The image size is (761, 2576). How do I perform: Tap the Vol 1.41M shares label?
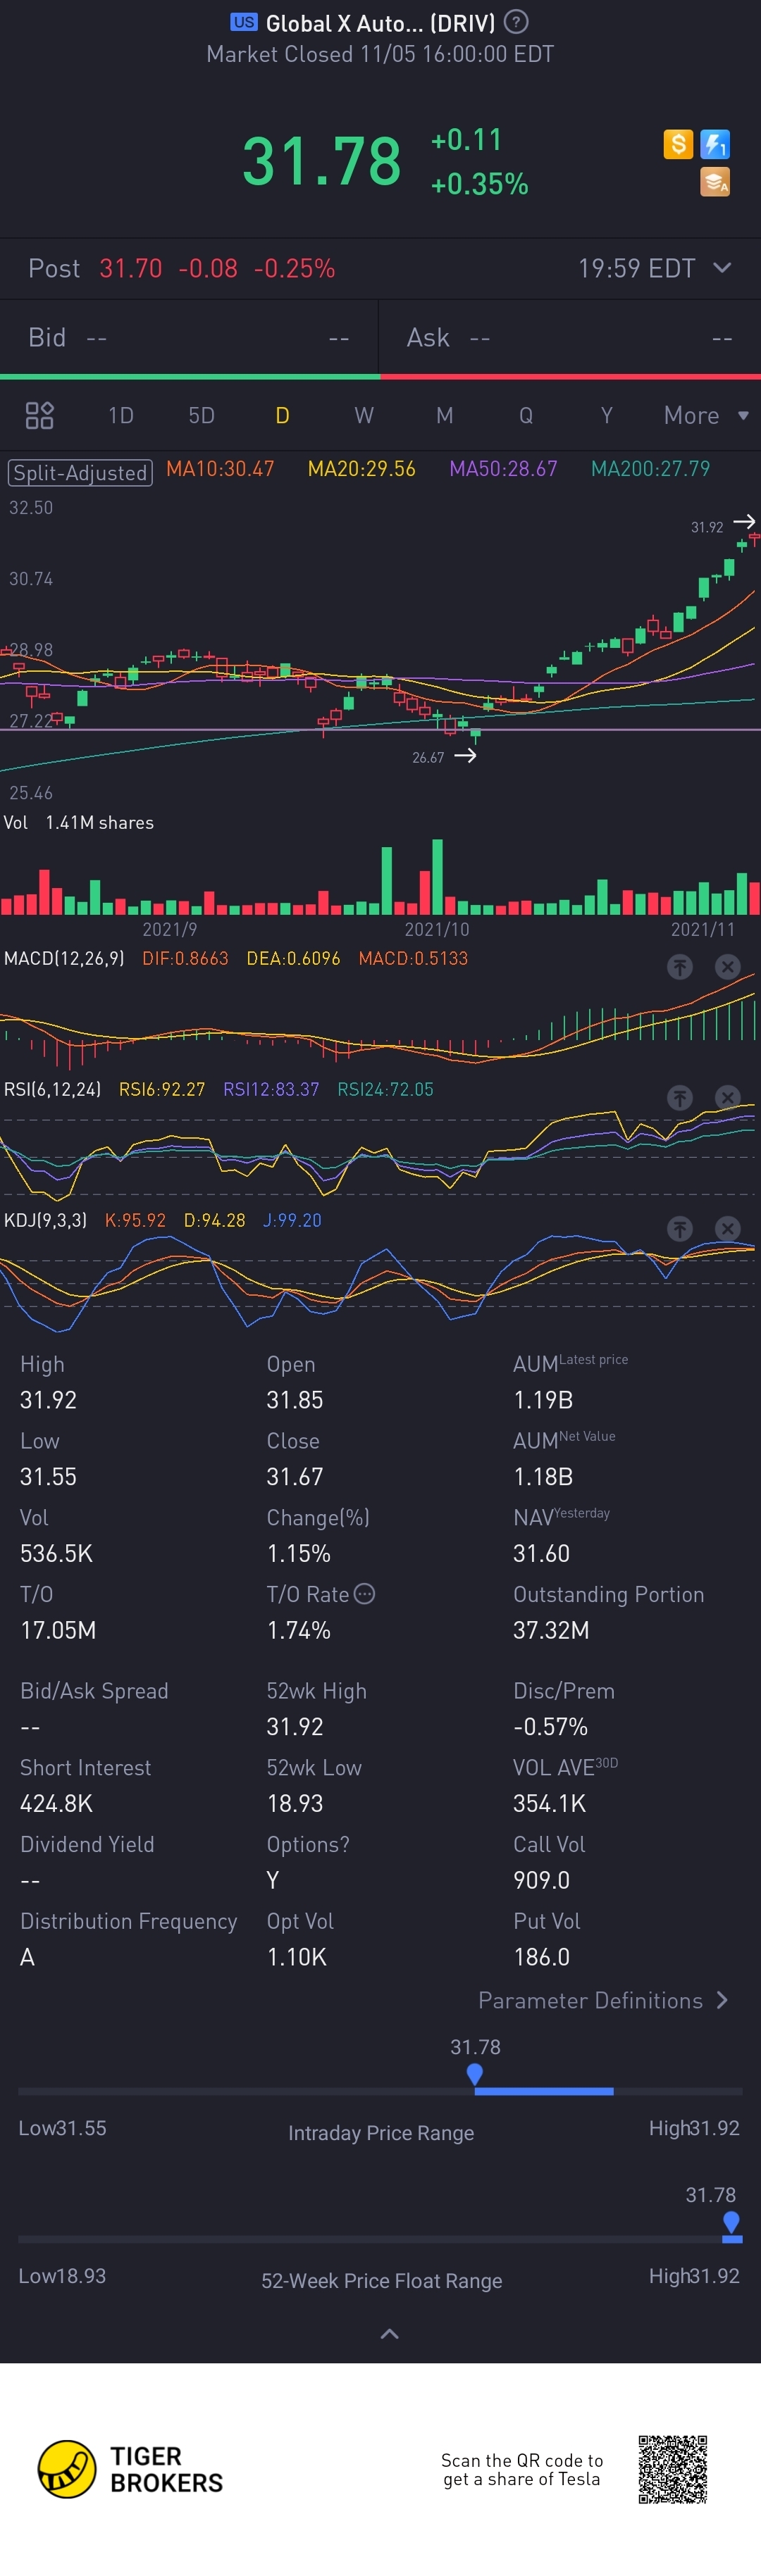79,822
